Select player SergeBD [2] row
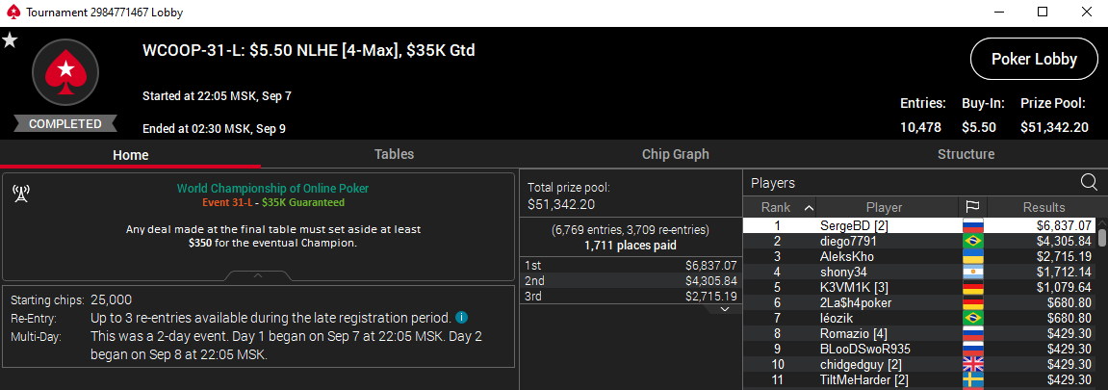This screenshot has height=390, width=1108. 920,226
